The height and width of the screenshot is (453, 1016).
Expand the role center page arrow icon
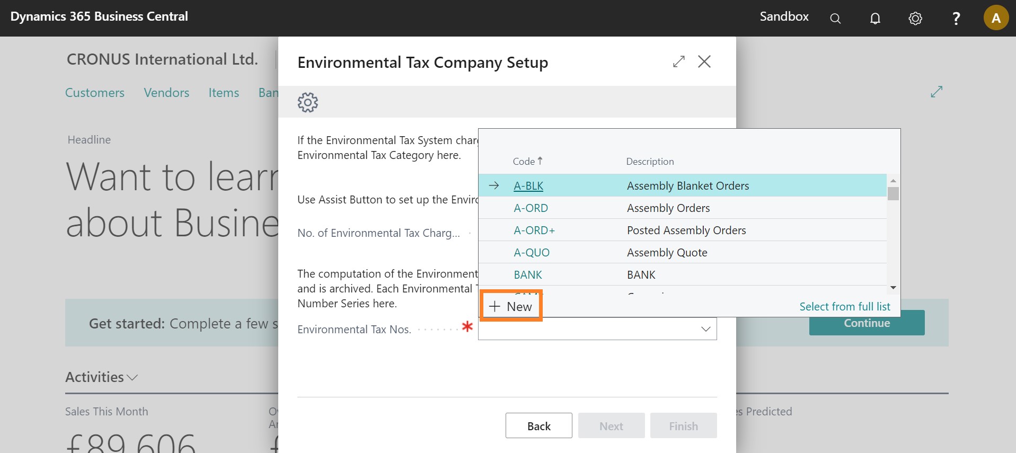(x=937, y=92)
